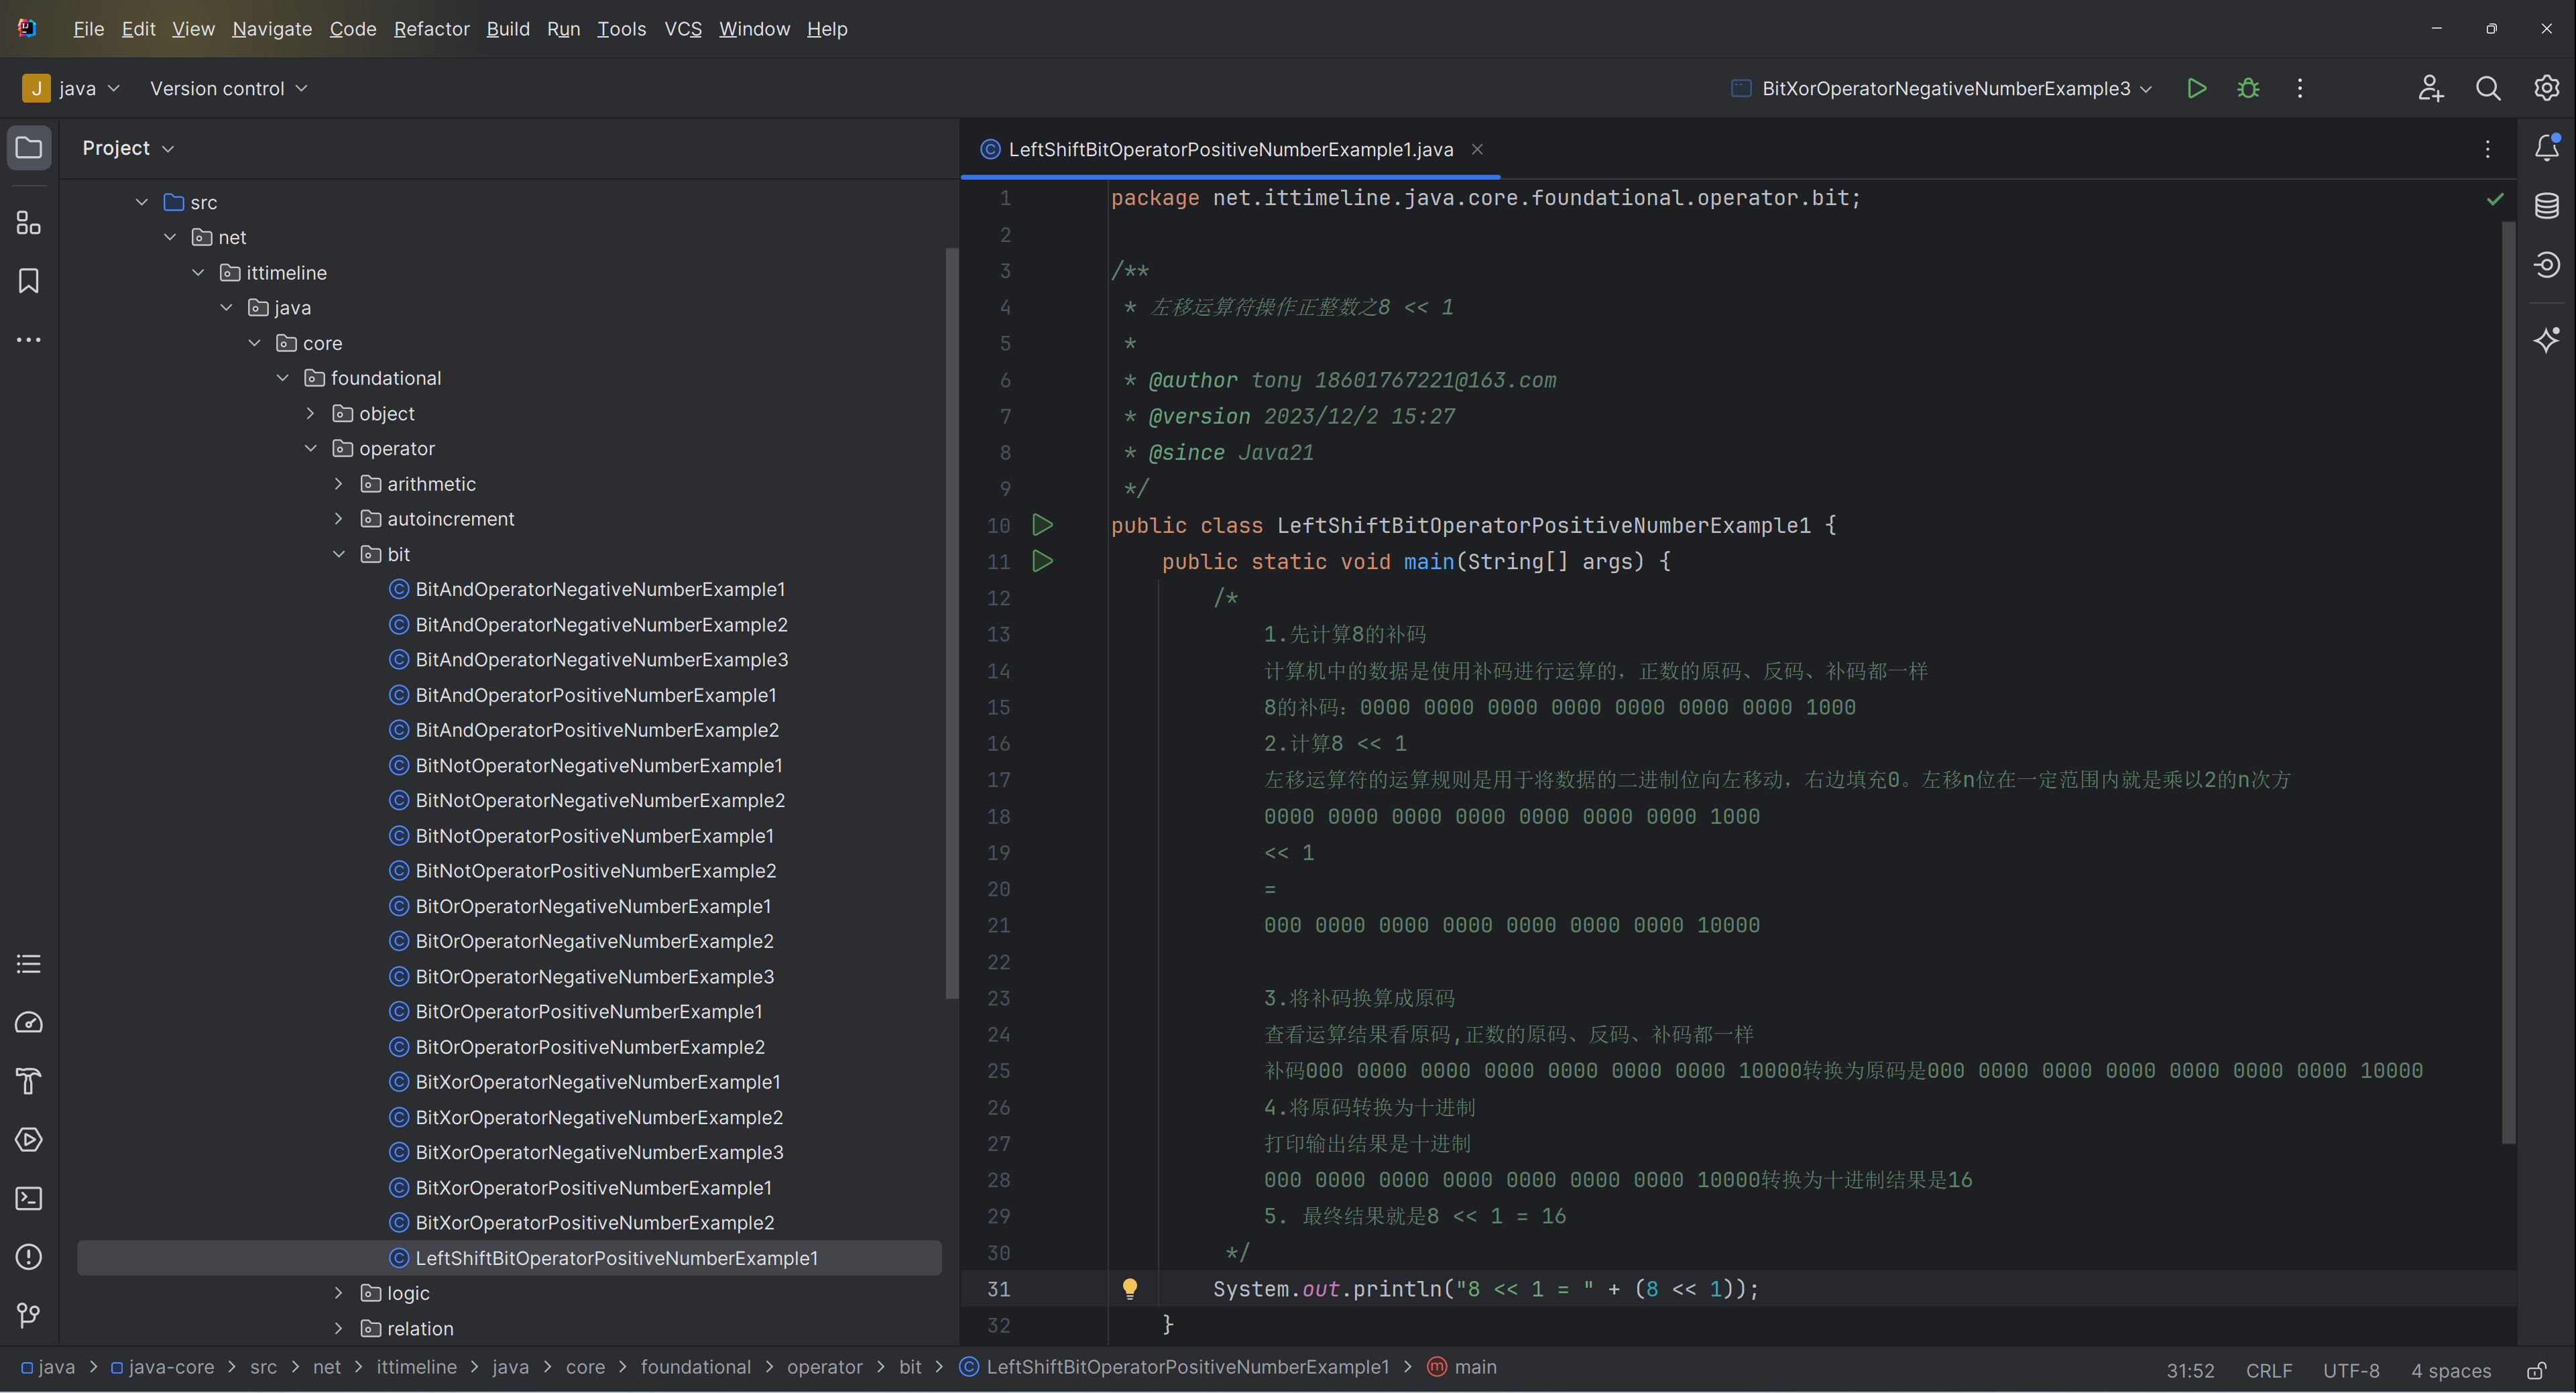
Task: Collapse the foundational package
Action: (x=283, y=378)
